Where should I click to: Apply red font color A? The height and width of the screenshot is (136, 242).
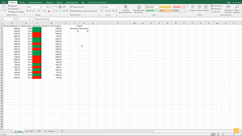coord(49,11)
